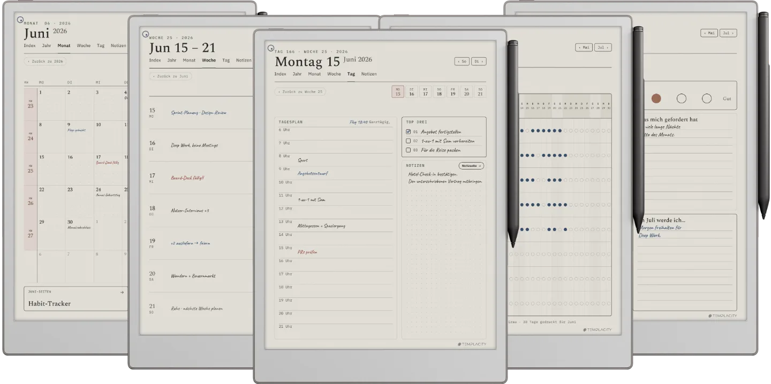This screenshot has width=771, height=384.
Task: Tap the arrow in the Juni-Seiten Habit-Tracker card
Action: (122, 292)
